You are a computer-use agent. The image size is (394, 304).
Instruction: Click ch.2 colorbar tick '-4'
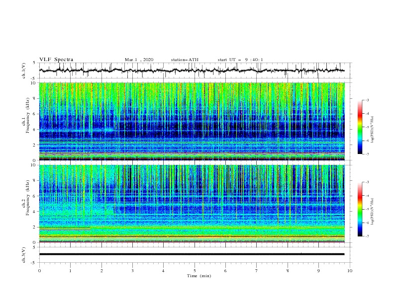click(367, 196)
